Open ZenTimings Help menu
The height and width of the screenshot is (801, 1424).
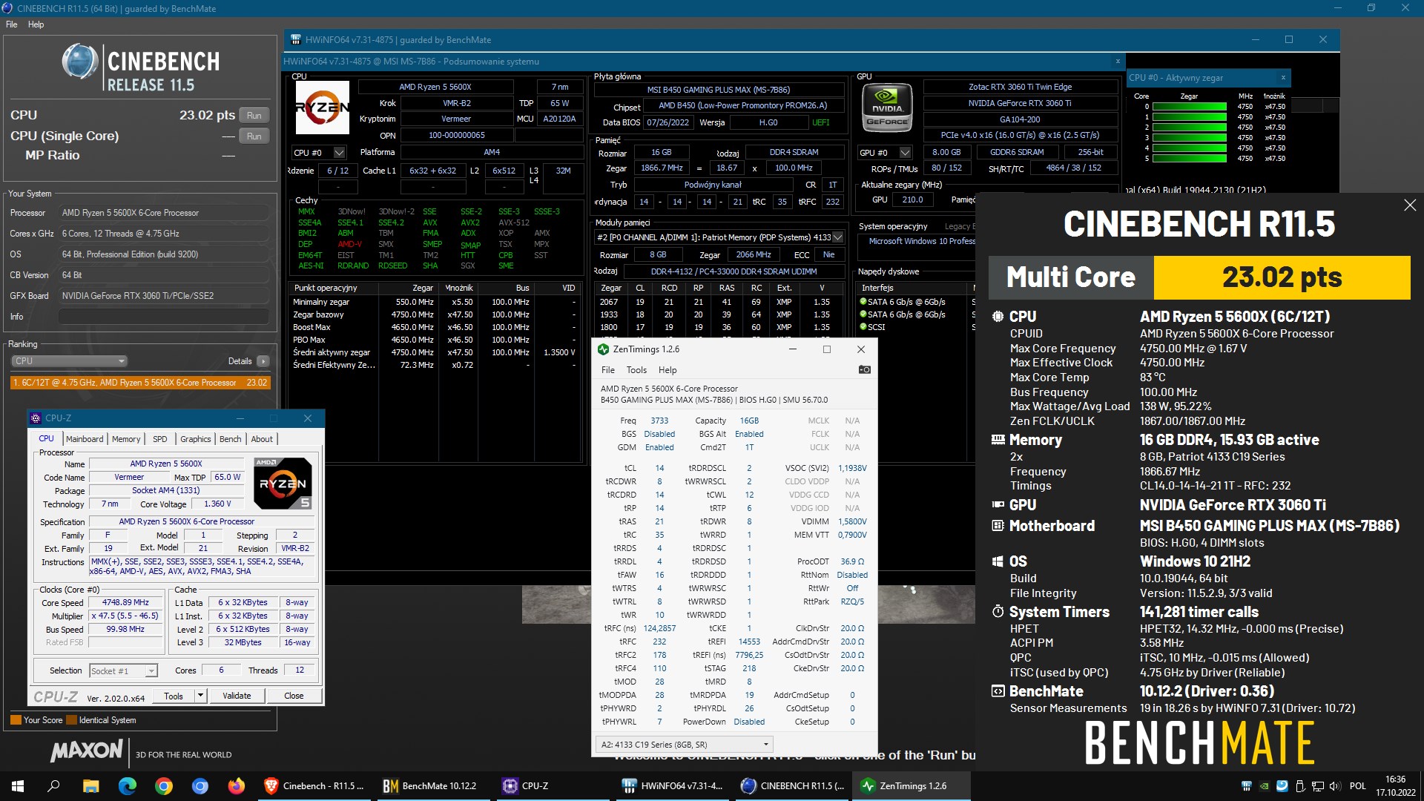667,370
